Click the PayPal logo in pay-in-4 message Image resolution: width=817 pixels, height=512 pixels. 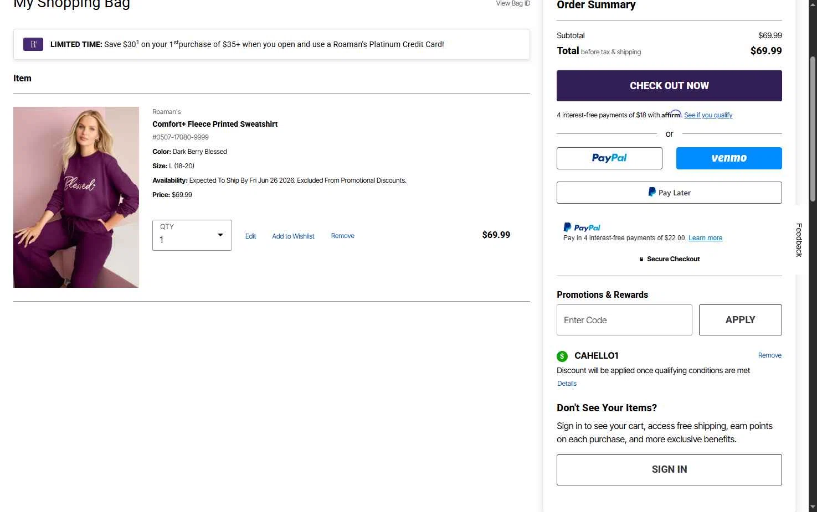pyautogui.click(x=582, y=227)
